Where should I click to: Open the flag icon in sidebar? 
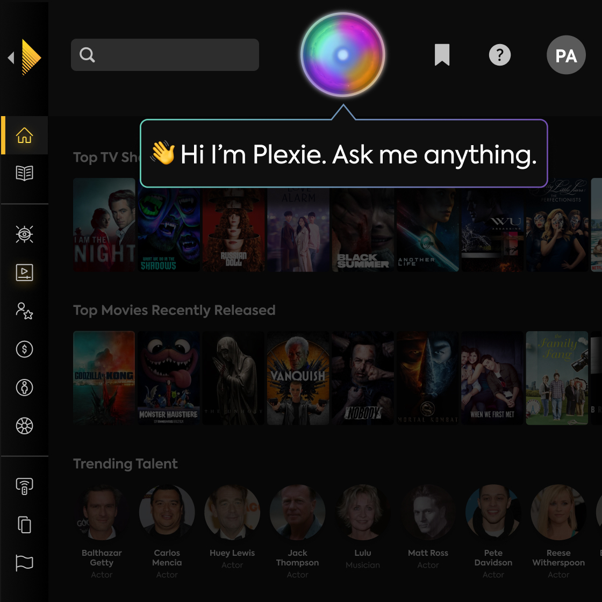pos(25,563)
